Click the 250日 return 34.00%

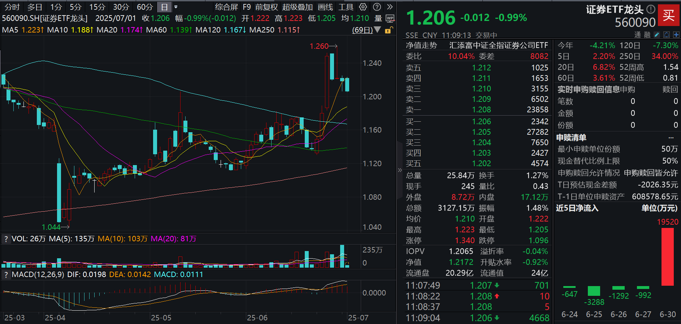tap(665, 56)
